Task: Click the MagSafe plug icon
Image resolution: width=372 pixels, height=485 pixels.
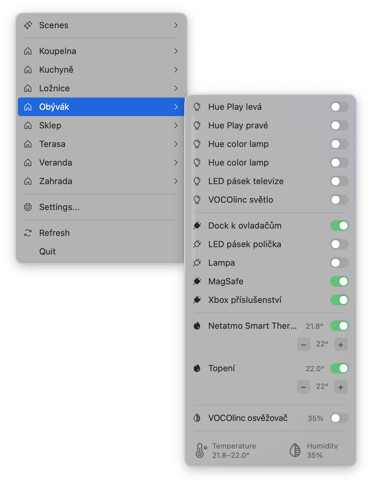Action: tap(197, 281)
